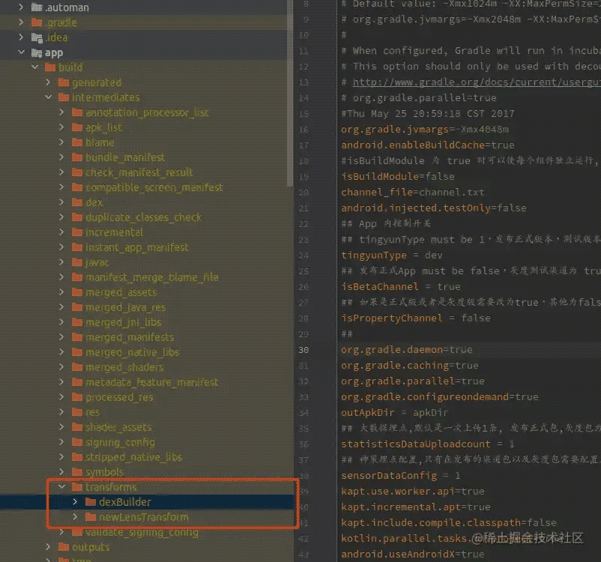601x562 pixels.
Task: Click the isBetaChannel = true line
Action: click(x=401, y=286)
